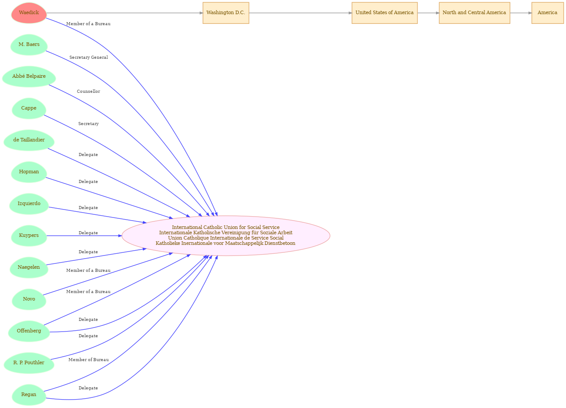
Task: Click the "Secretary General" edge label
Action: pyautogui.click(x=88, y=57)
